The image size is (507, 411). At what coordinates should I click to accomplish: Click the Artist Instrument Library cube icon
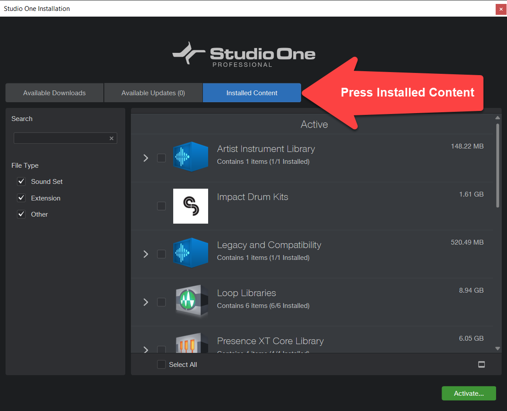point(191,156)
